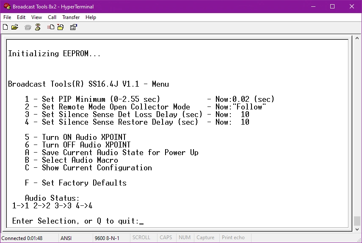The width and height of the screenshot is (362, 243).
Task: Click the New connection toolbar icon
Action: (x=6, y=27)
